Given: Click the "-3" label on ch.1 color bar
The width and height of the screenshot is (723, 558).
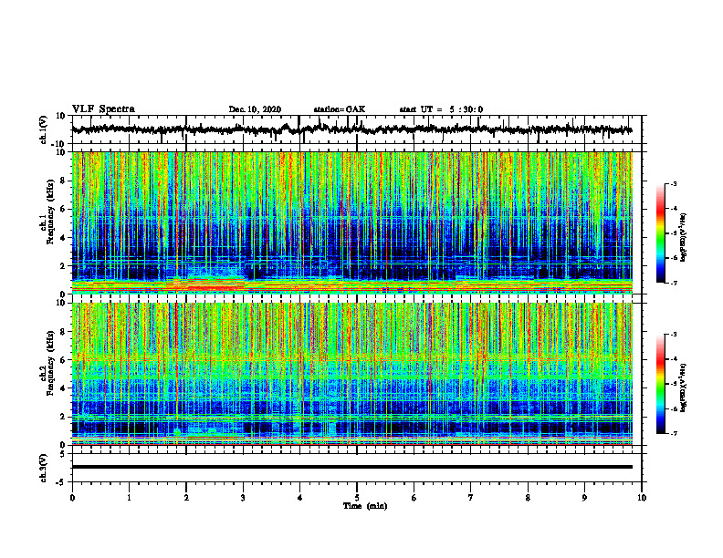Looking at the screenshot, I should click(673, 183).
